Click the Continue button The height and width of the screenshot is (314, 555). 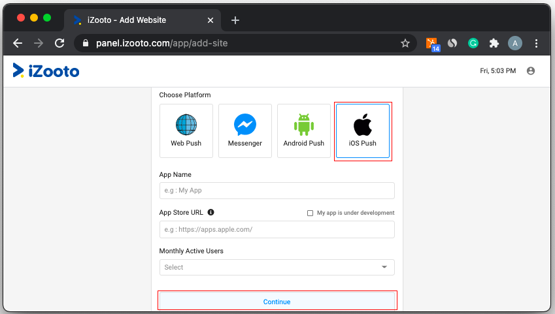pos(277,302)
